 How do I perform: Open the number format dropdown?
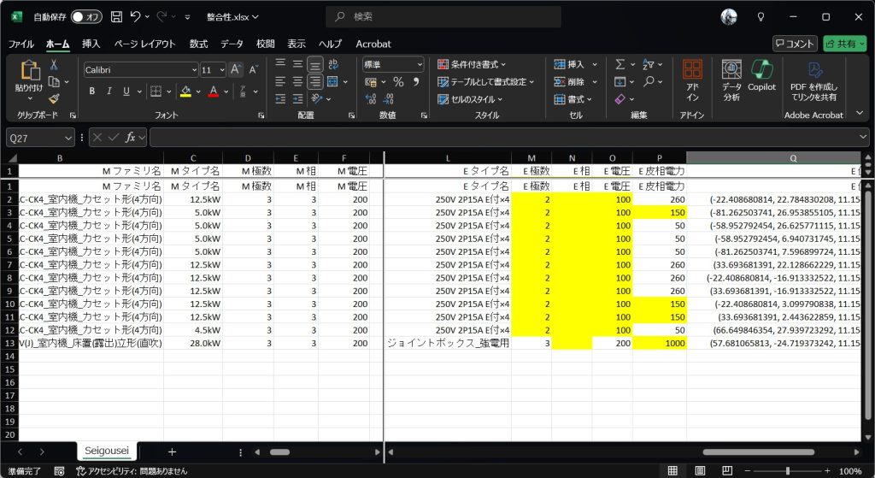(x=418, y=64)
